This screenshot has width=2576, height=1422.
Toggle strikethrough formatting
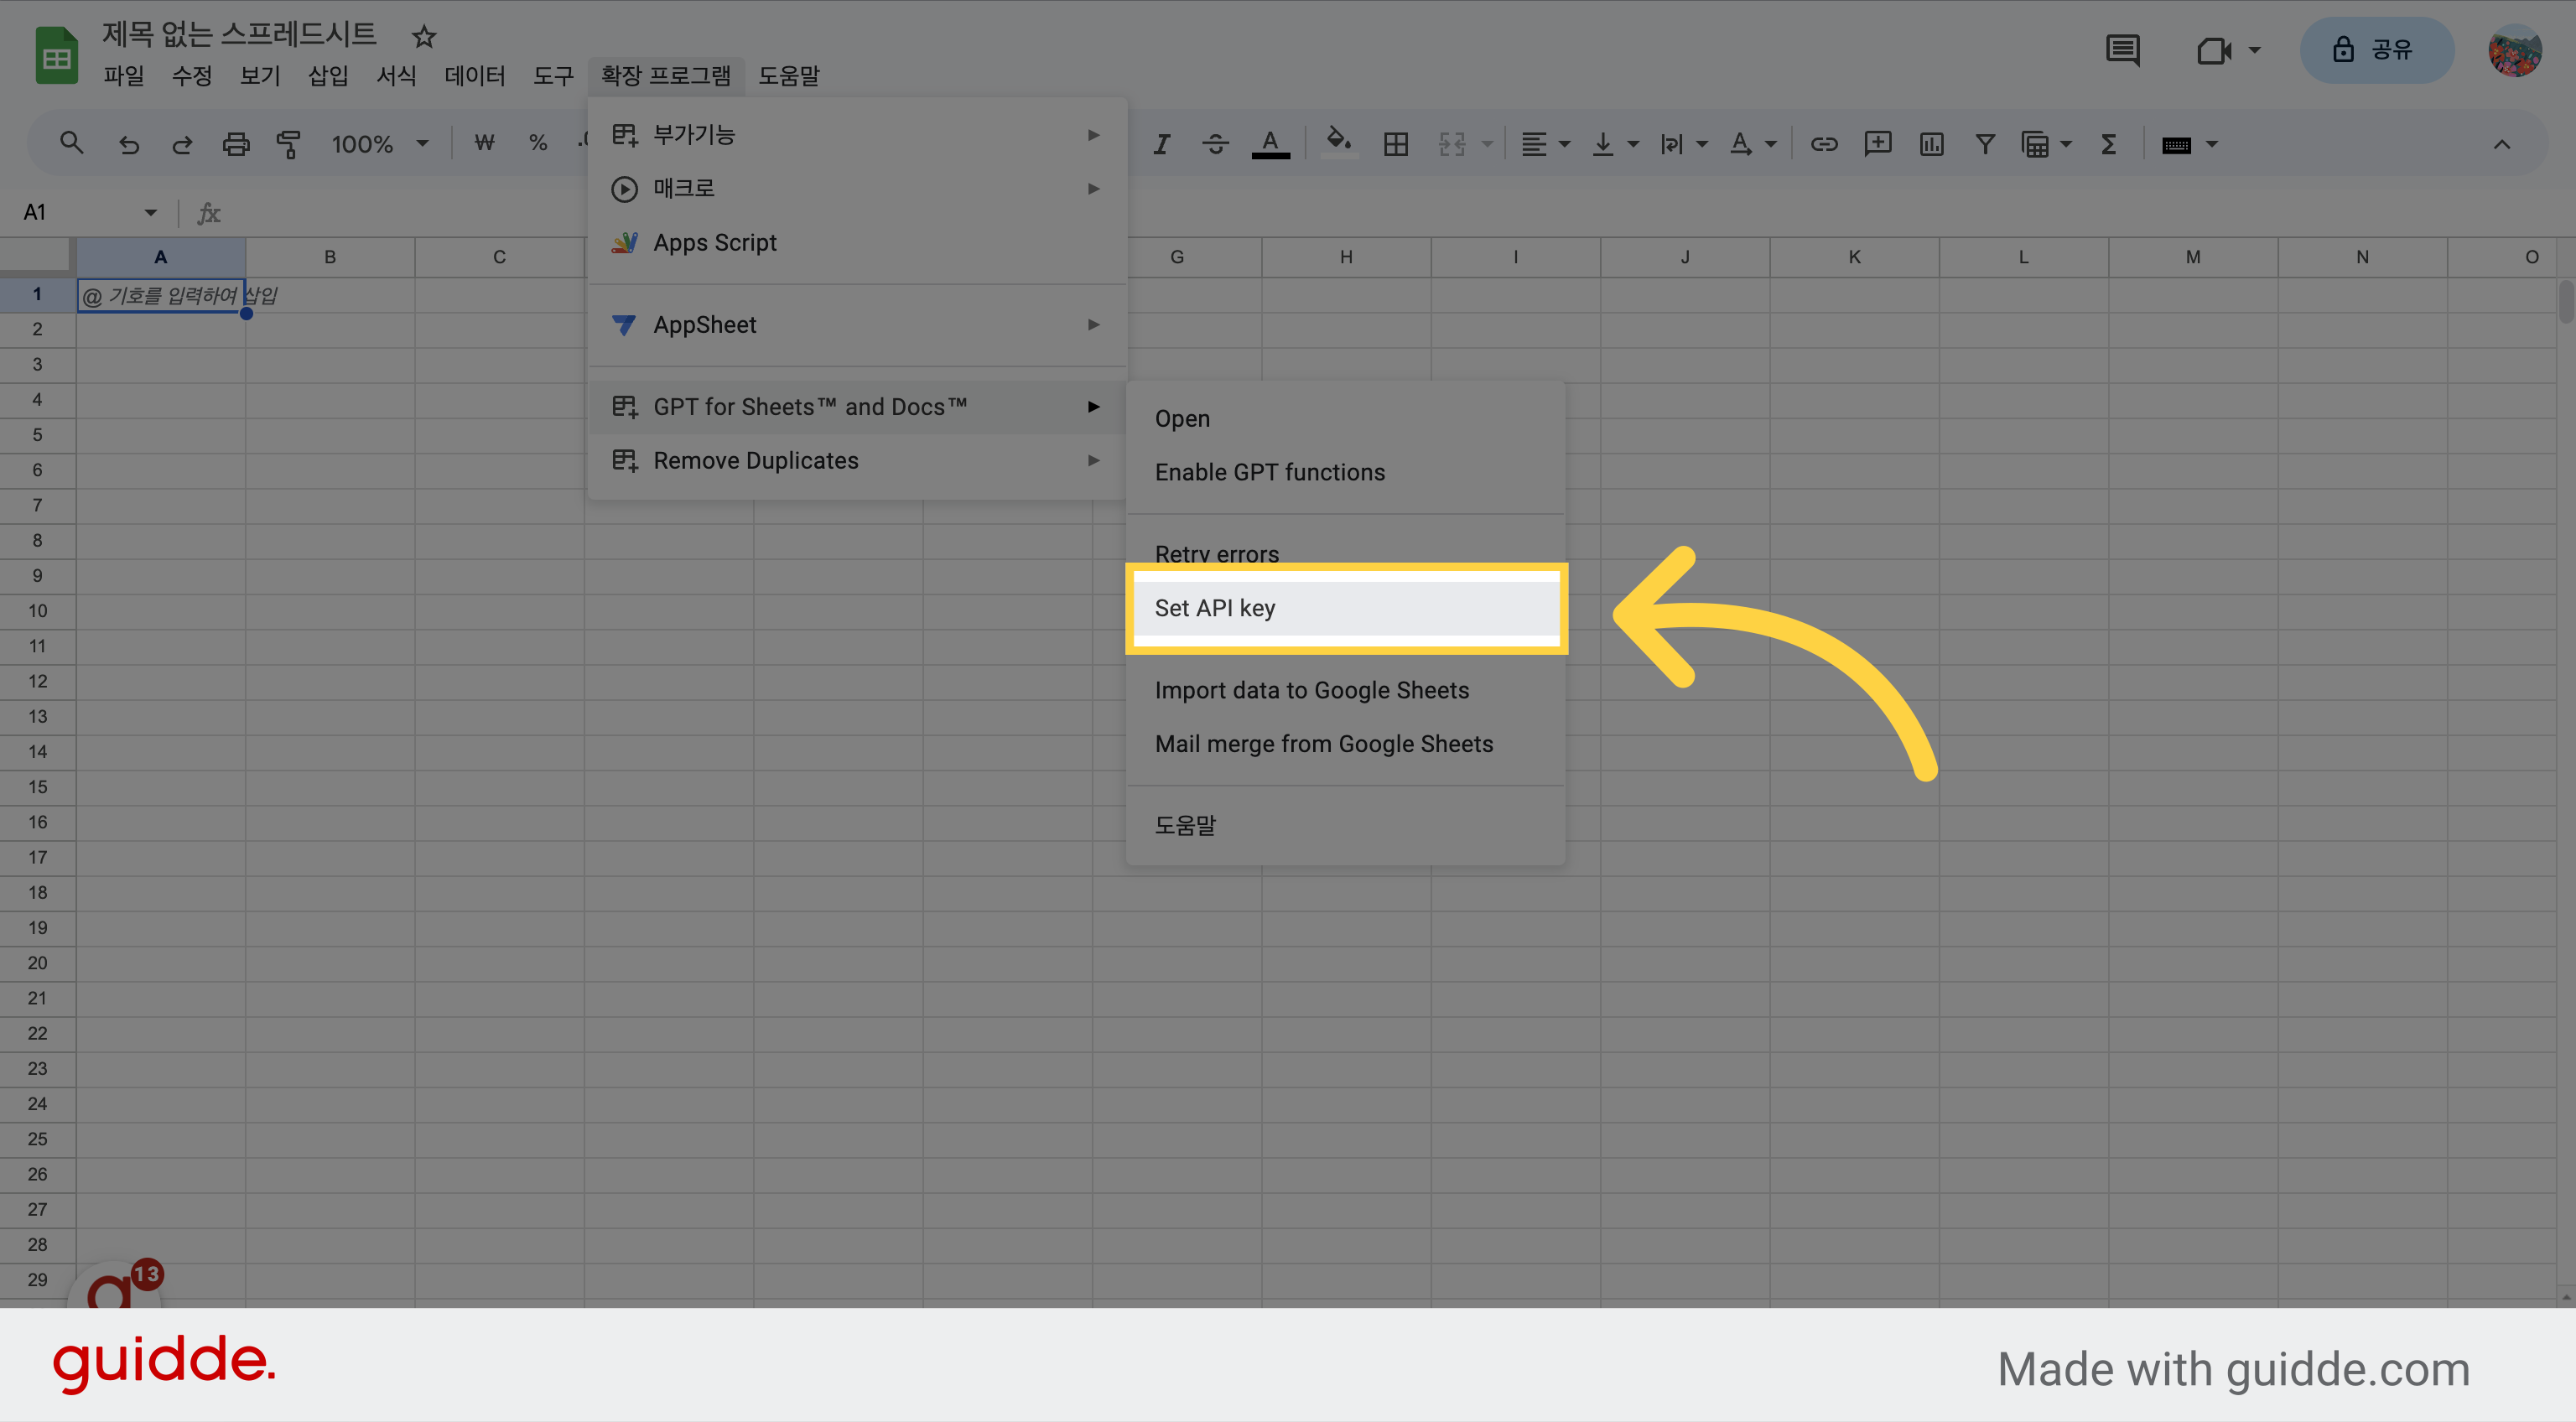pyautogui.click(x=1215, y=145)
